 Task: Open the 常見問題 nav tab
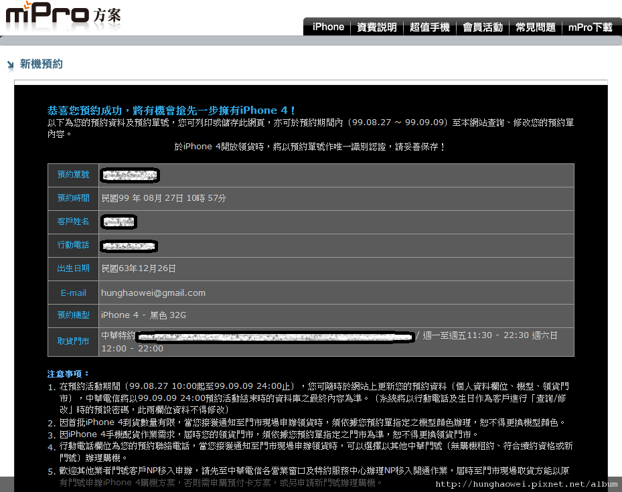tap(536, 27)
